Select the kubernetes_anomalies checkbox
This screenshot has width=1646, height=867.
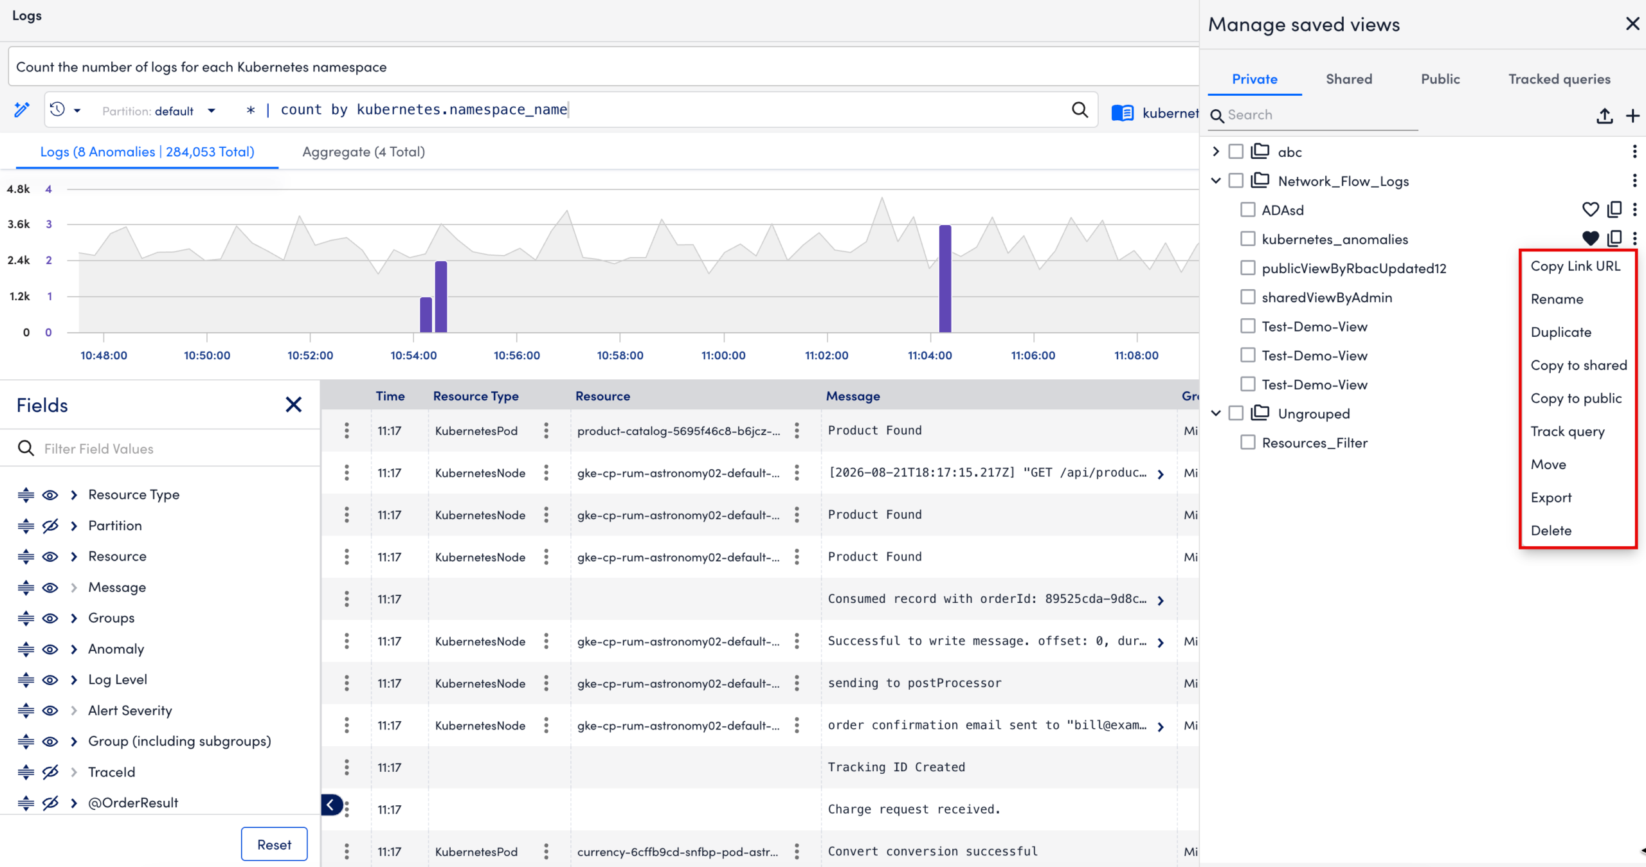coord(1248,238)
